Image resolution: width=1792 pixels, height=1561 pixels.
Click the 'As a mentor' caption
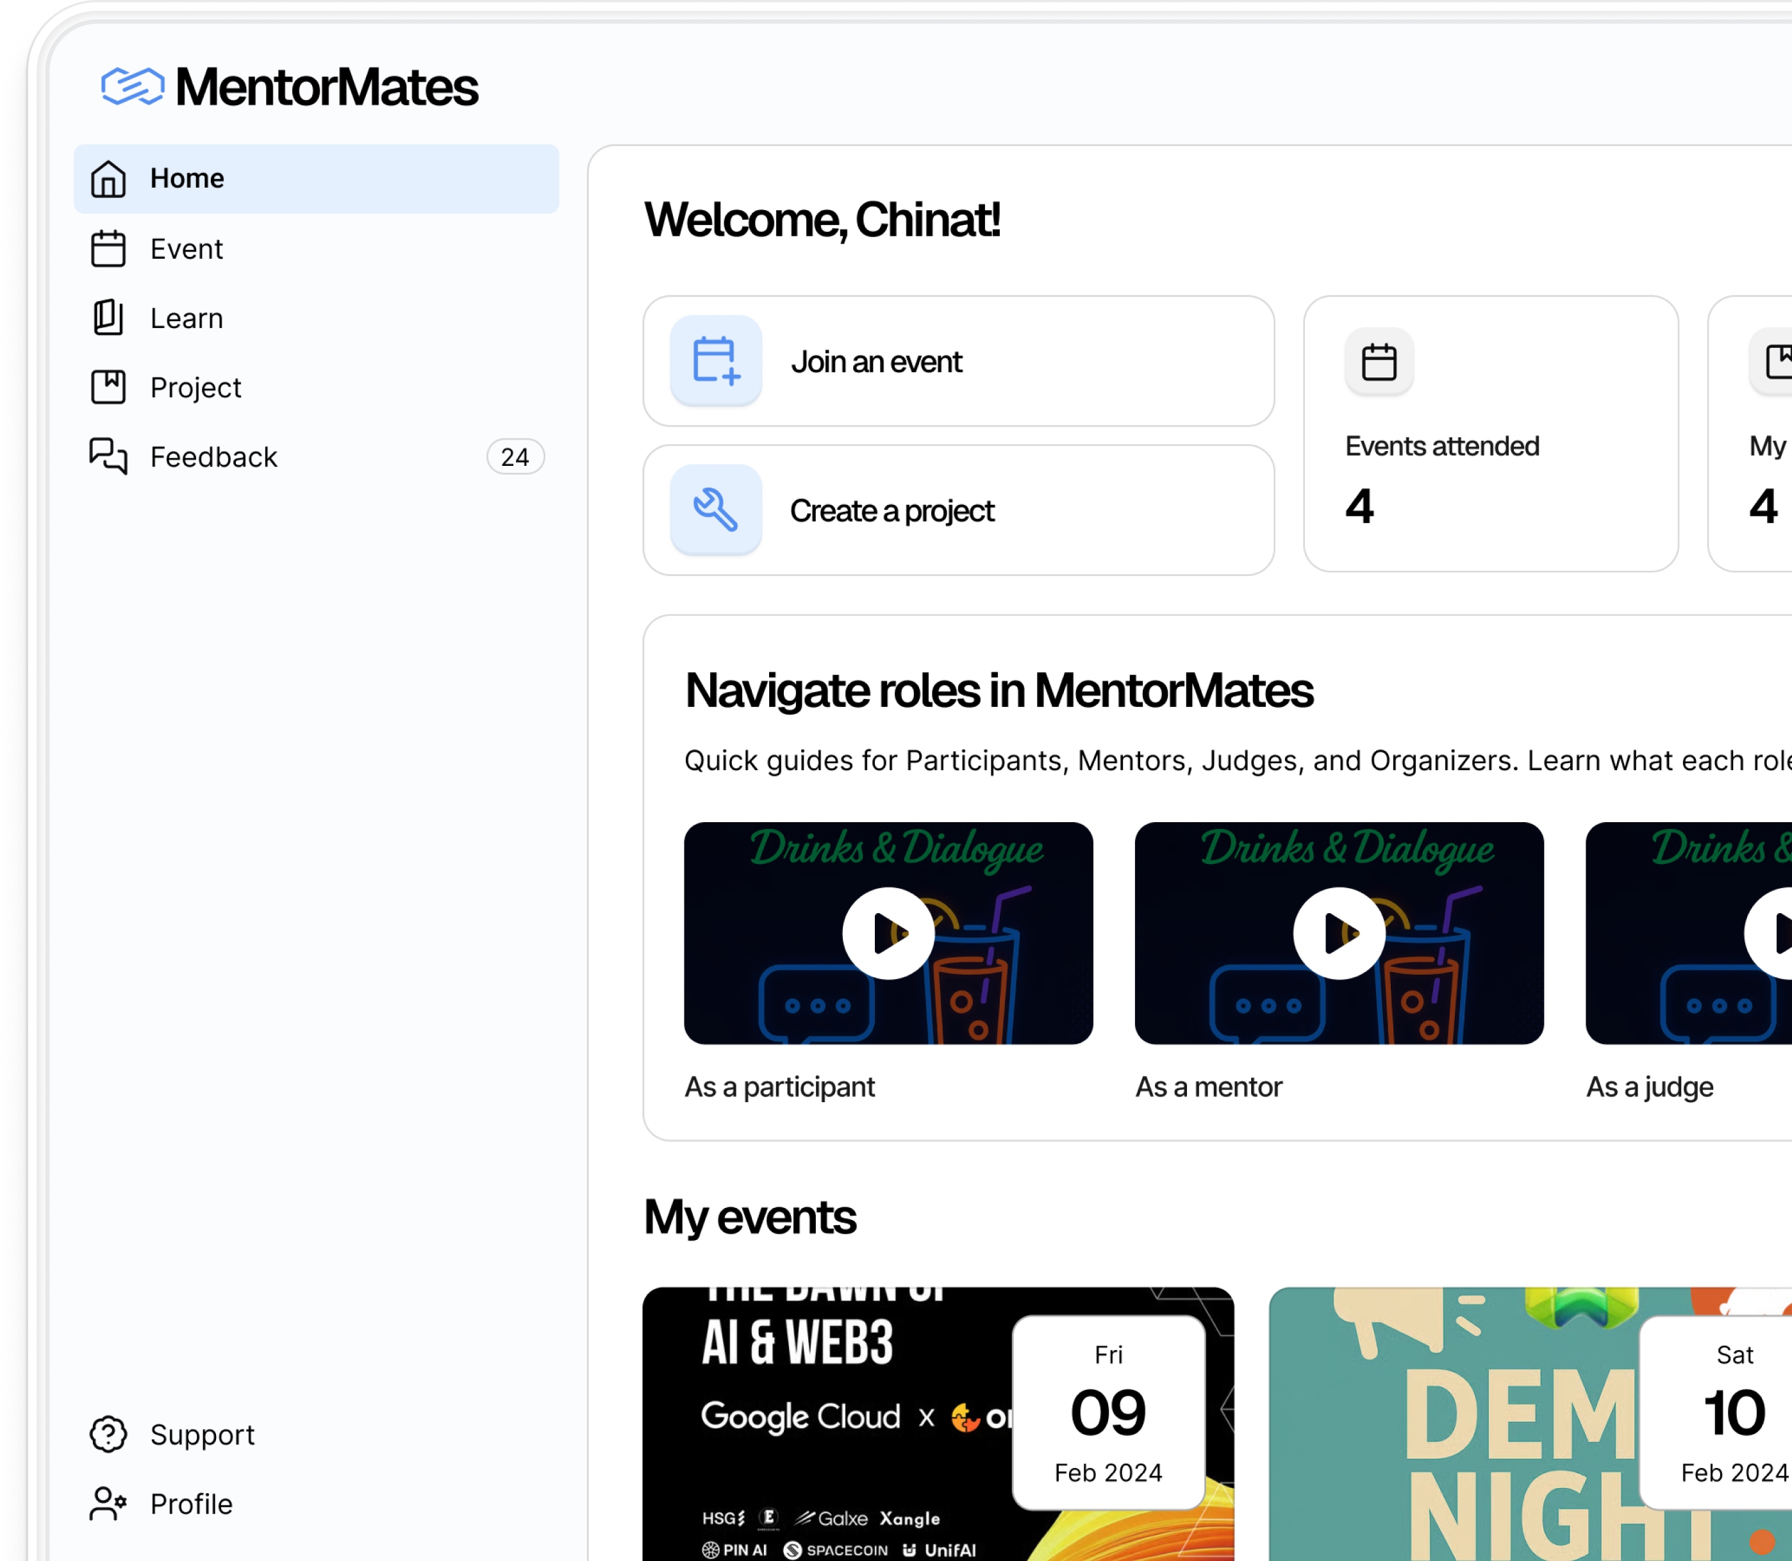[x=1209, y=1087]
